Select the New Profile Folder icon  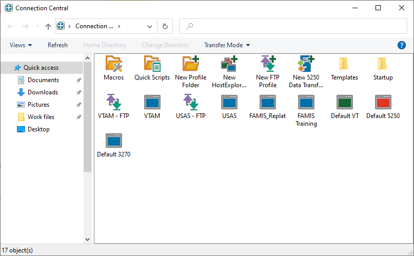tap(191, 64)
